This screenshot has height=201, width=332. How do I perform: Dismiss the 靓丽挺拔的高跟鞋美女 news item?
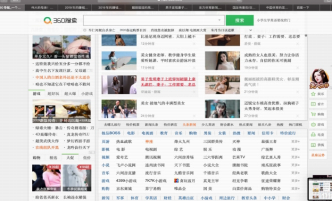pos(298,92)
